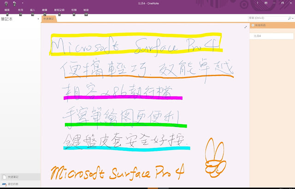Click the full page view expand arrow
The image size is (295, 189).
point(245,27)
